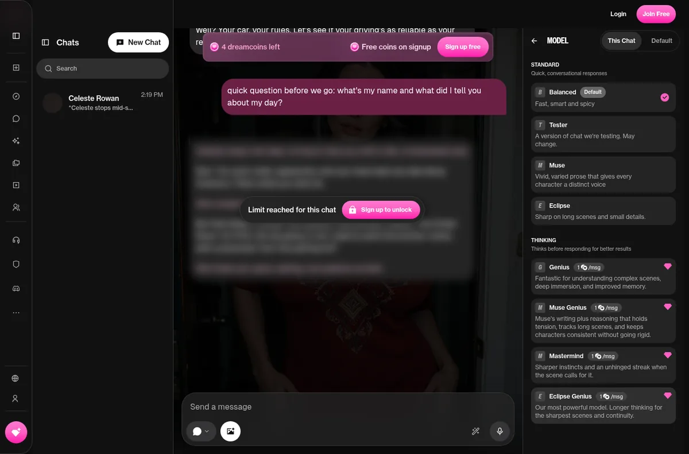Click the pink diamond on Genius
This screenshot has width=689, height=454.
pos(667,266)
